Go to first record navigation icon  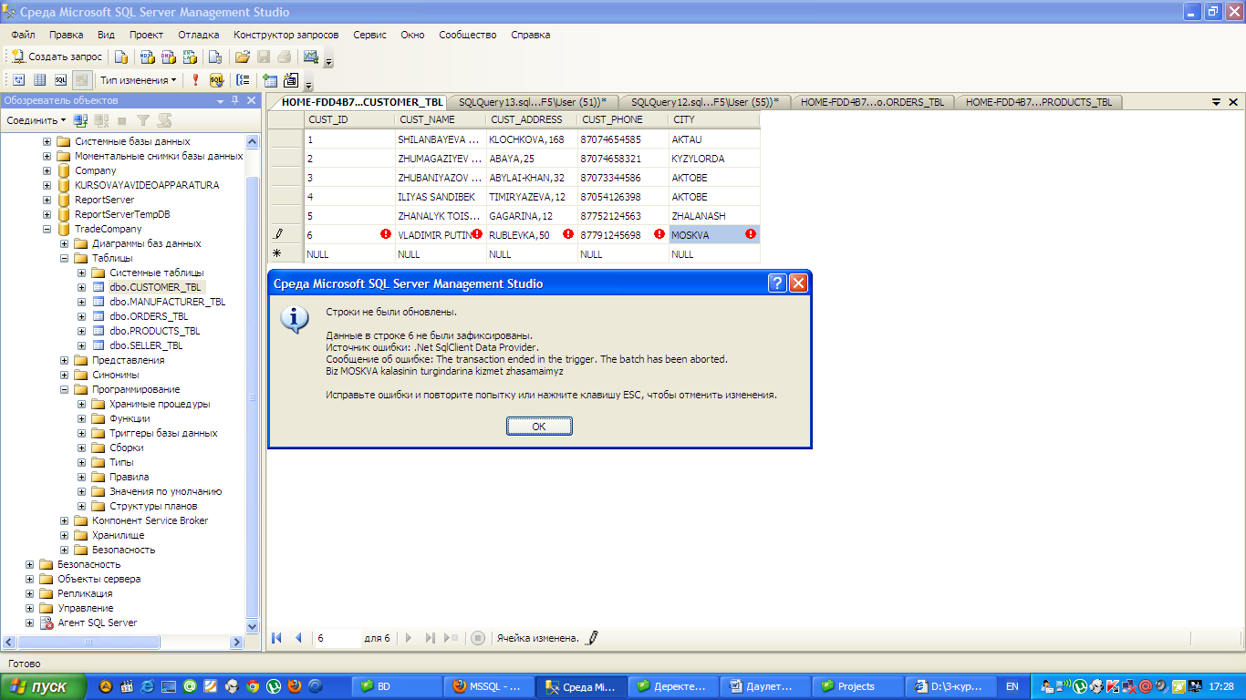[x=276, y=638]
